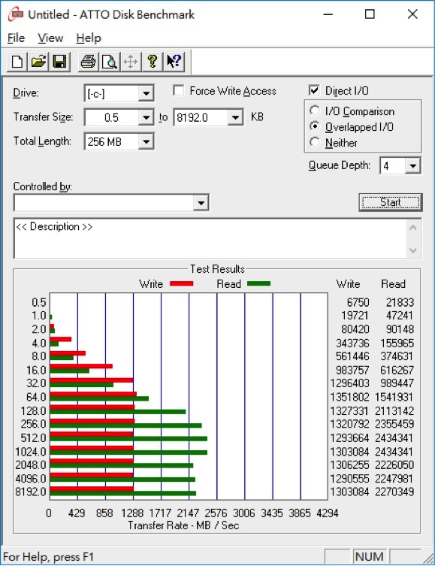This screenshot has height=566, width=435.
Task: Expand the Drive dropdown
Action: coord(146,93)
